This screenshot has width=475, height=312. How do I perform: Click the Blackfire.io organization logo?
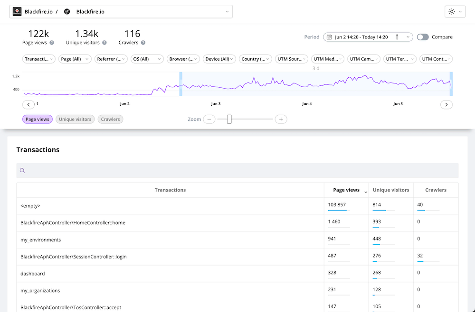pos(17,11)
